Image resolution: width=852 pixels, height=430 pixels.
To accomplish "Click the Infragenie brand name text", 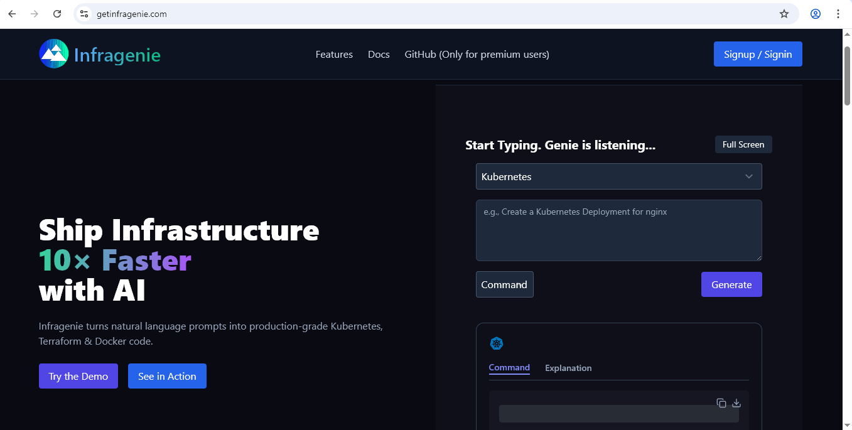I will [117, 55].
